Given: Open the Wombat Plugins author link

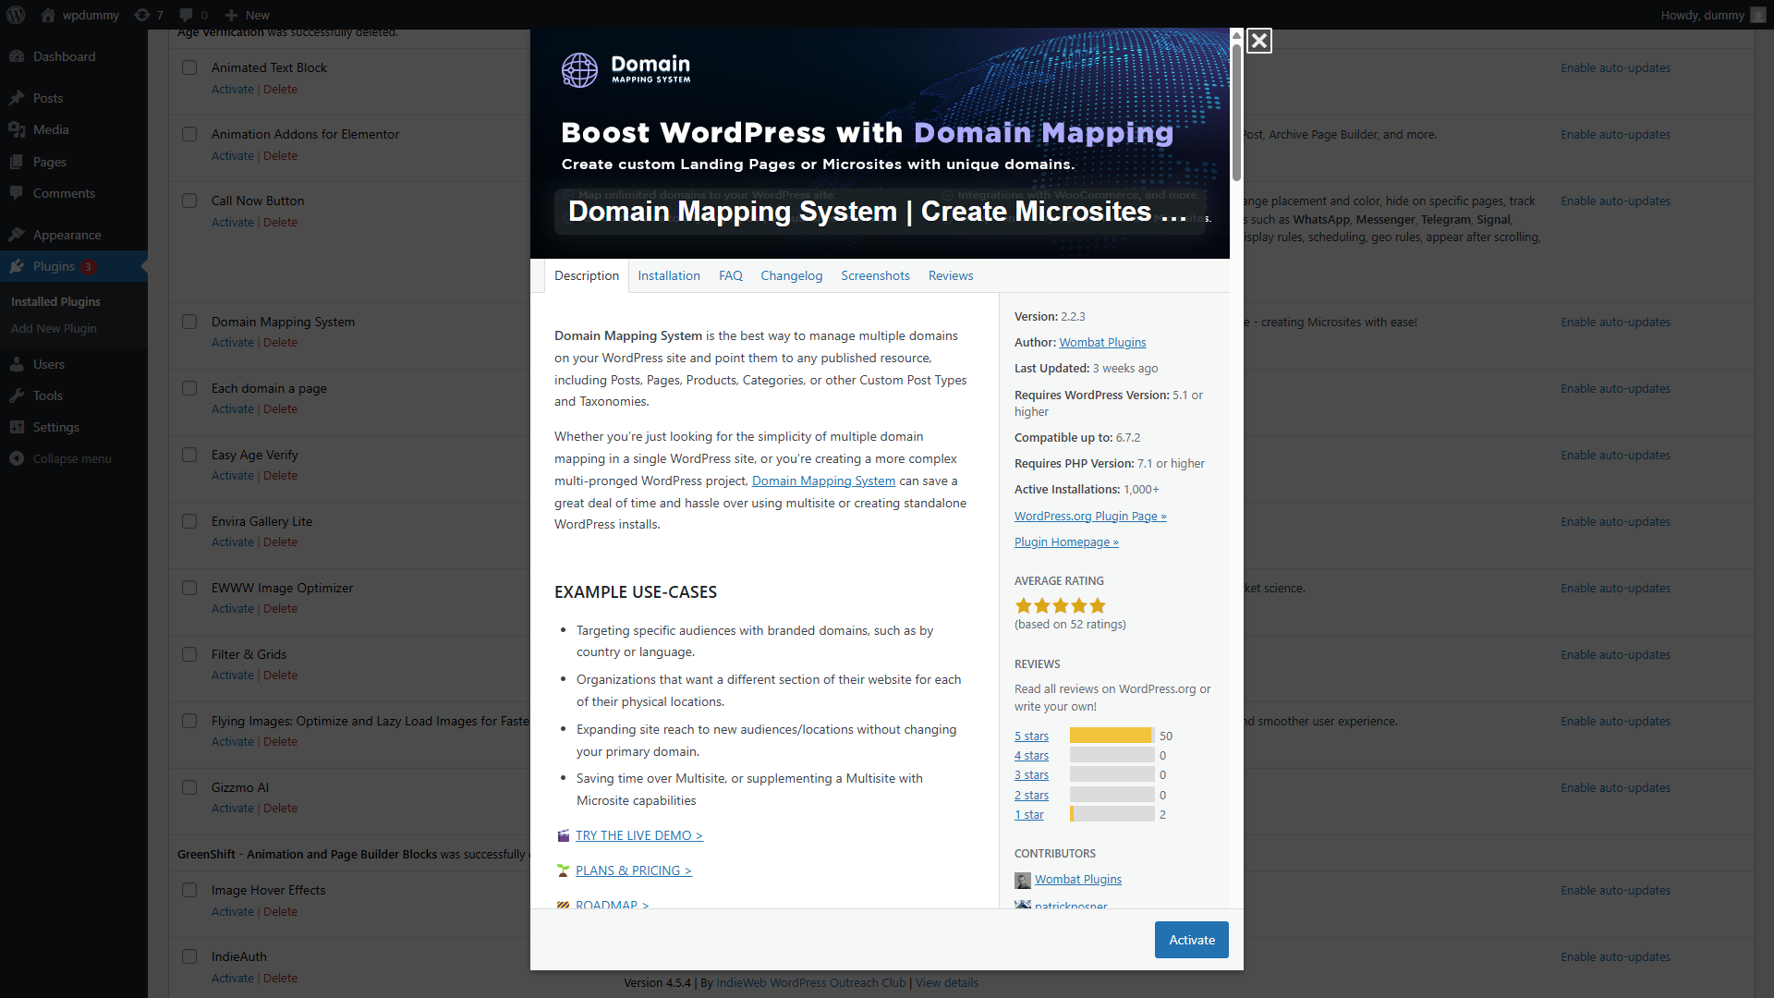Looking at the screenshot, I should click(x=1102, y=342).
